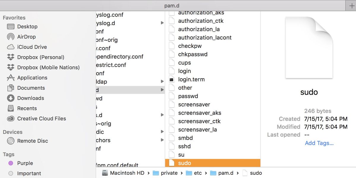Open Documents via its sidebar icon
This screenshot has width=356, height=178.
coord(10,88)
